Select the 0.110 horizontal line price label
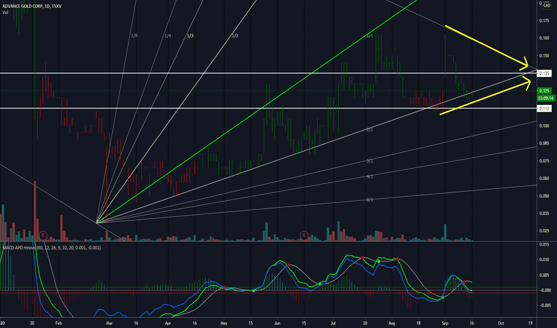 [544, 109]
